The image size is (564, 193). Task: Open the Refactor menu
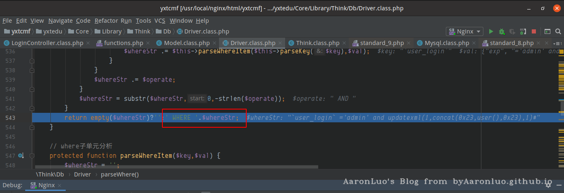[x=106, y=21]
